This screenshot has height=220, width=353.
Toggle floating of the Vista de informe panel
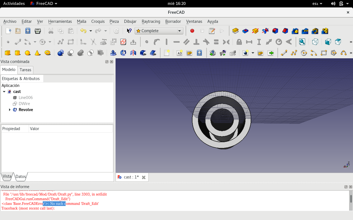tap(346, 187)
